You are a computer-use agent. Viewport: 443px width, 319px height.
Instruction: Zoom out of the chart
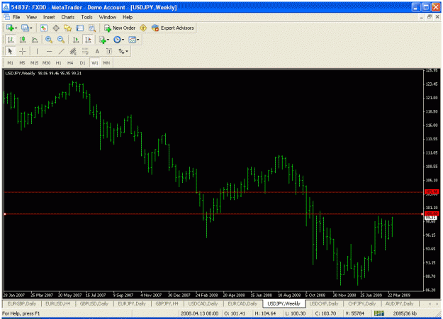click(x=61, y=40)
